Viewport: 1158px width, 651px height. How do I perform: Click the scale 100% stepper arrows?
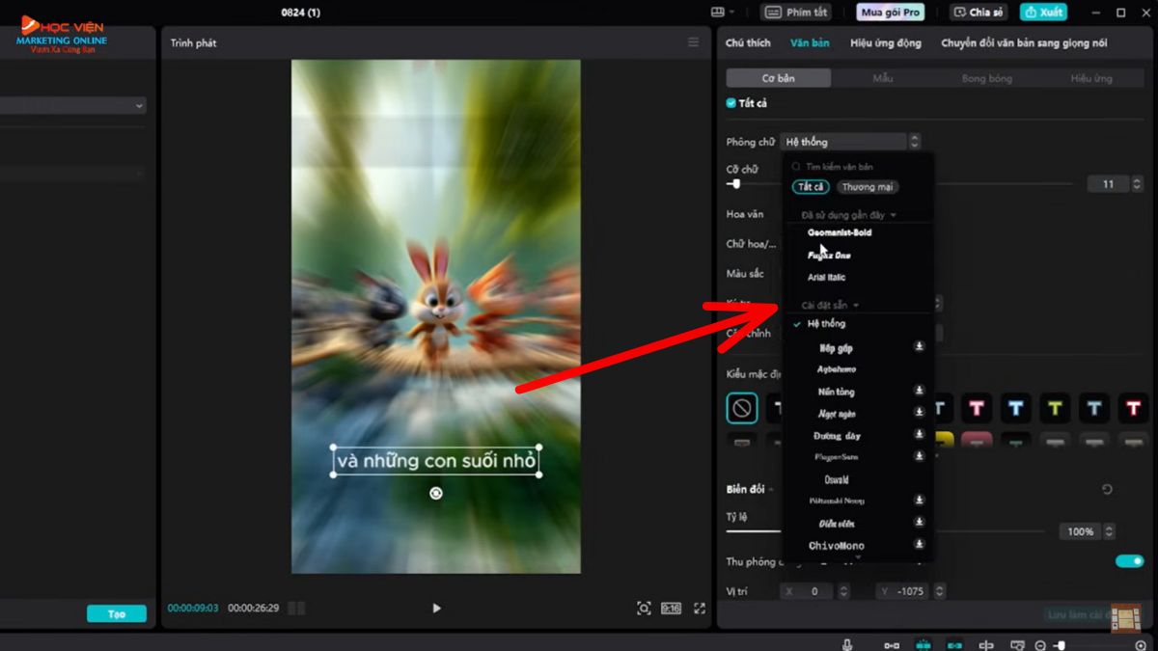pyautogui.click(x=1109, y=531)
